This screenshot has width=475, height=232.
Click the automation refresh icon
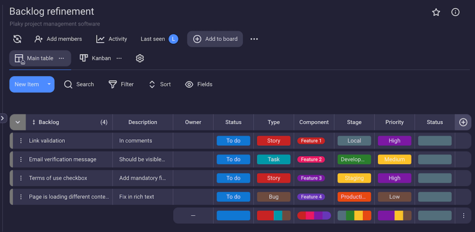(17, 39)
